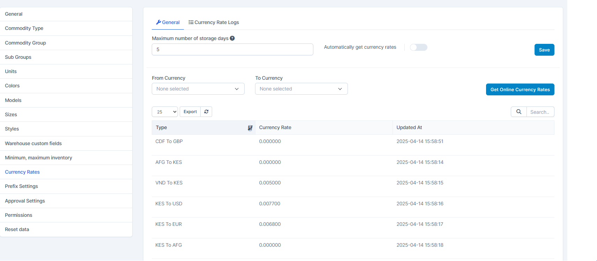Click the help icon beside storage days
The height and width of the screenshot is (261, 597).
click(x=232, y=38)
